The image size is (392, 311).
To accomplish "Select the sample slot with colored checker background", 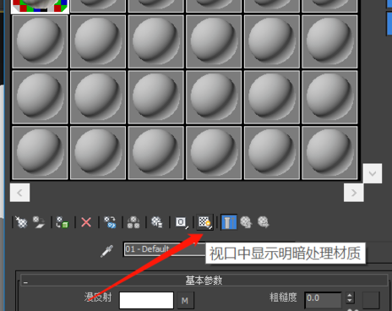I will point(40,6).
